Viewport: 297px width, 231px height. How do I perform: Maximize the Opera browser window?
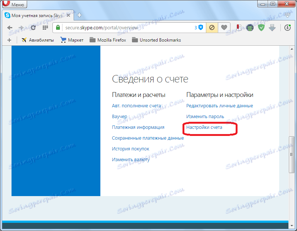click(273, 4)
